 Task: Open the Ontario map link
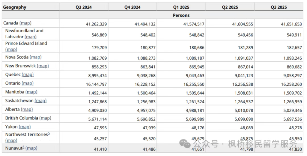pyautogui.click(x=28, y=83)
